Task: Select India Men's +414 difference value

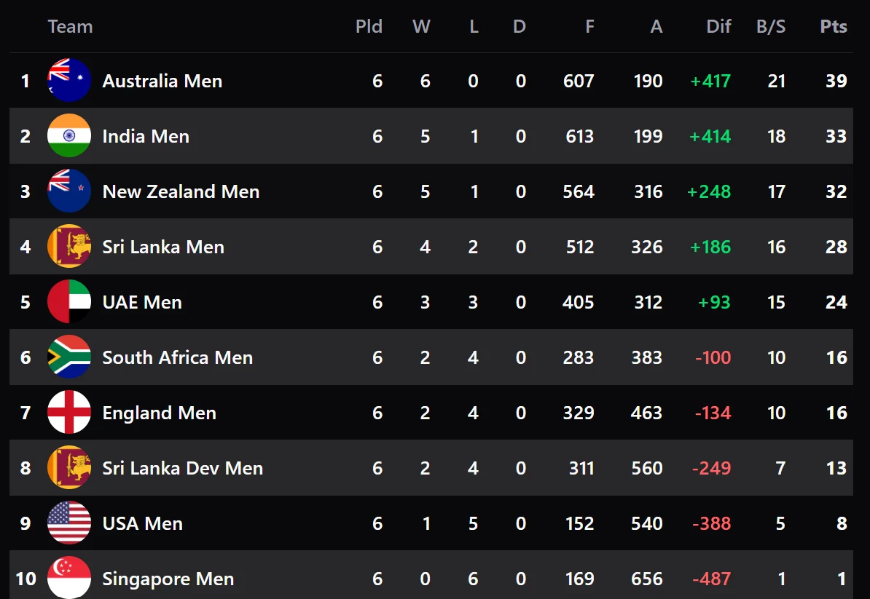Action: [710, 136]
